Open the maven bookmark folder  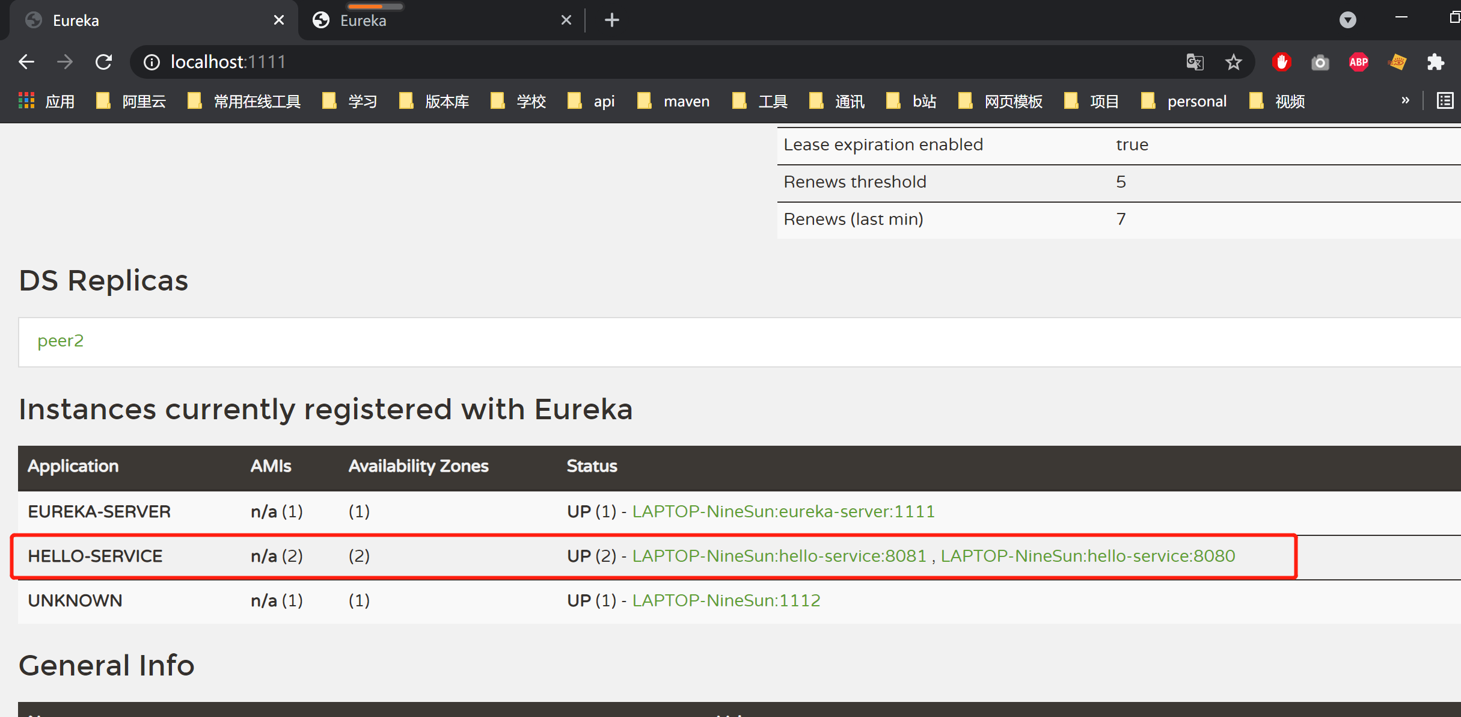coord(673,101)
